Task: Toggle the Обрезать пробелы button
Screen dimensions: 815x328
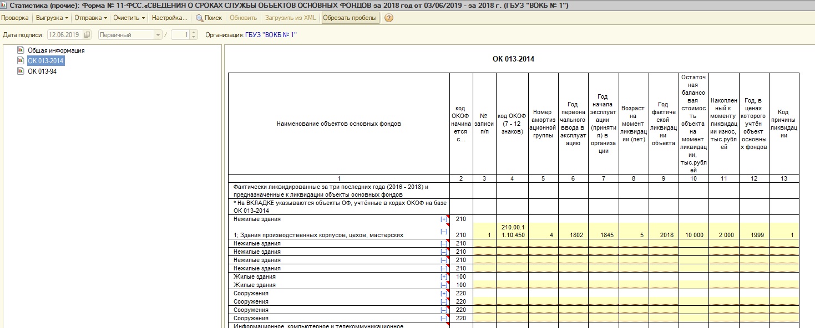Action: click(x=350, y=18)
